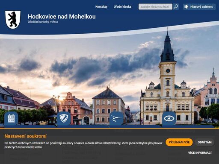Screen dimensions: 219x164
Task: Click the Nastavení soukromí heading
Action: tap(26, 136)
